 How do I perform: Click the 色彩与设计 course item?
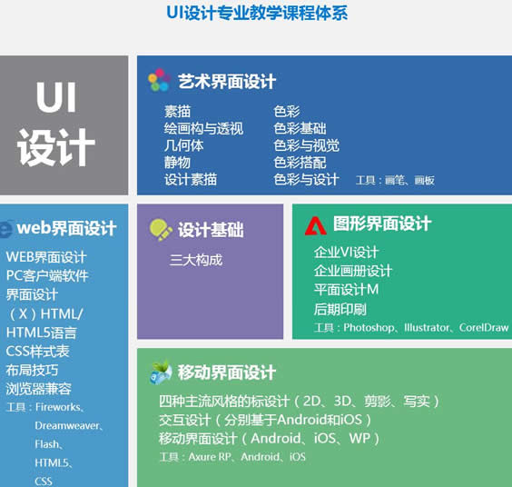click(x=306, y=179)
